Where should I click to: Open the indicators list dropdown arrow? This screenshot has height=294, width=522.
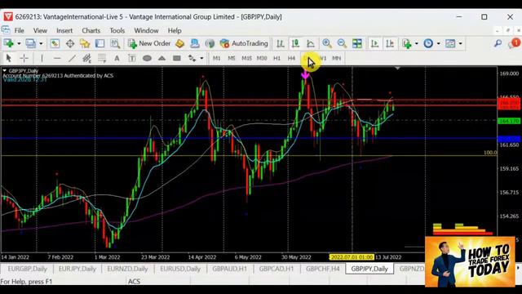click(416, 43)
